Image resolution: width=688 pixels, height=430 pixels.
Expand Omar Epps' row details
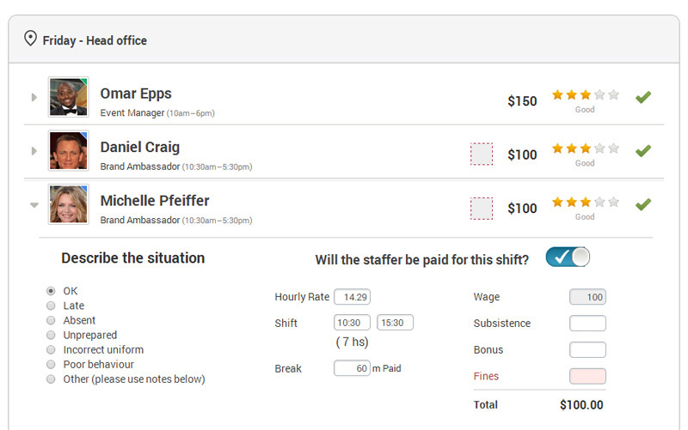click(34, 97)
